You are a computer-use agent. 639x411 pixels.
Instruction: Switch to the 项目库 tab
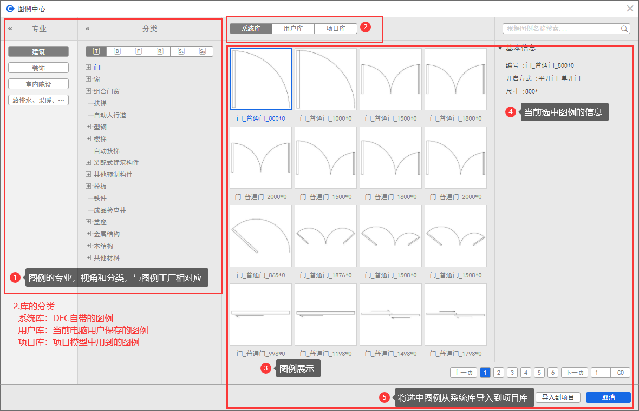pyautogui.click(x=336, y=29)
